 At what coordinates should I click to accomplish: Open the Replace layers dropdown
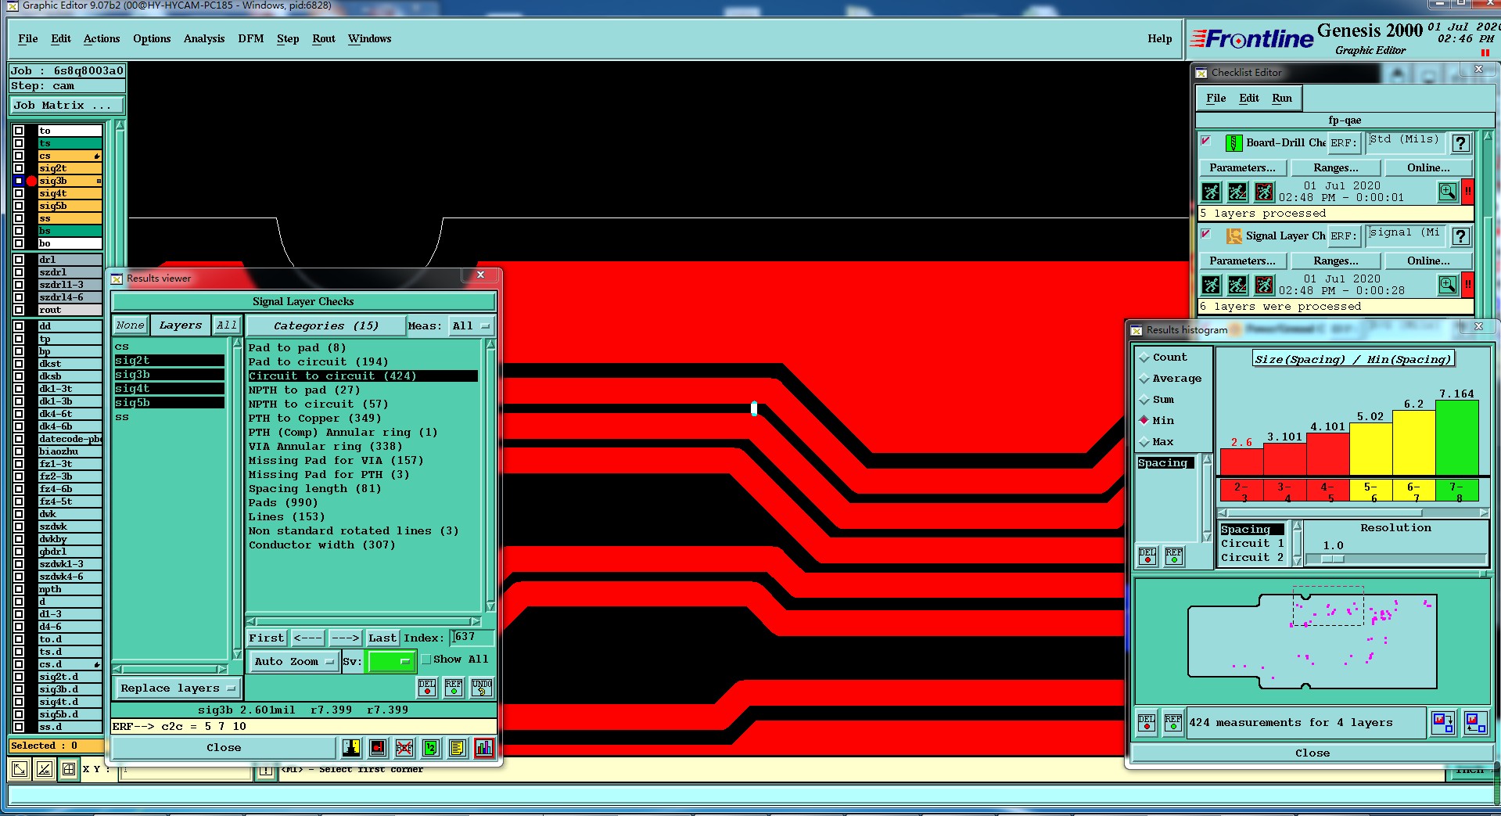click(178, 688)
